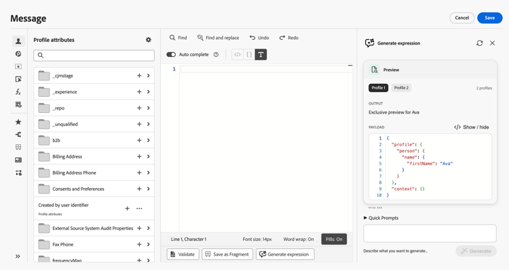Click Save as Fragment button

pyautogui.click(x=227, y=254)
